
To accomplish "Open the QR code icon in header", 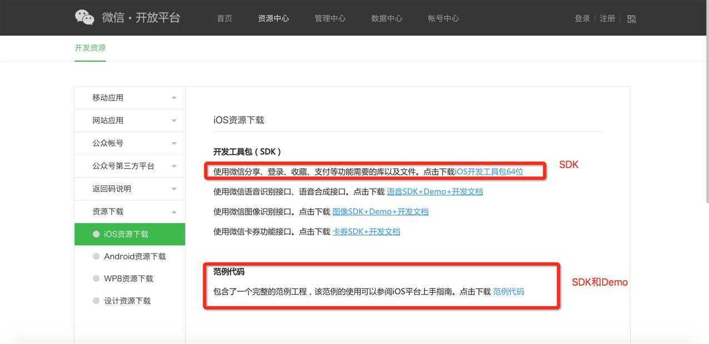I will click(631, 19).
